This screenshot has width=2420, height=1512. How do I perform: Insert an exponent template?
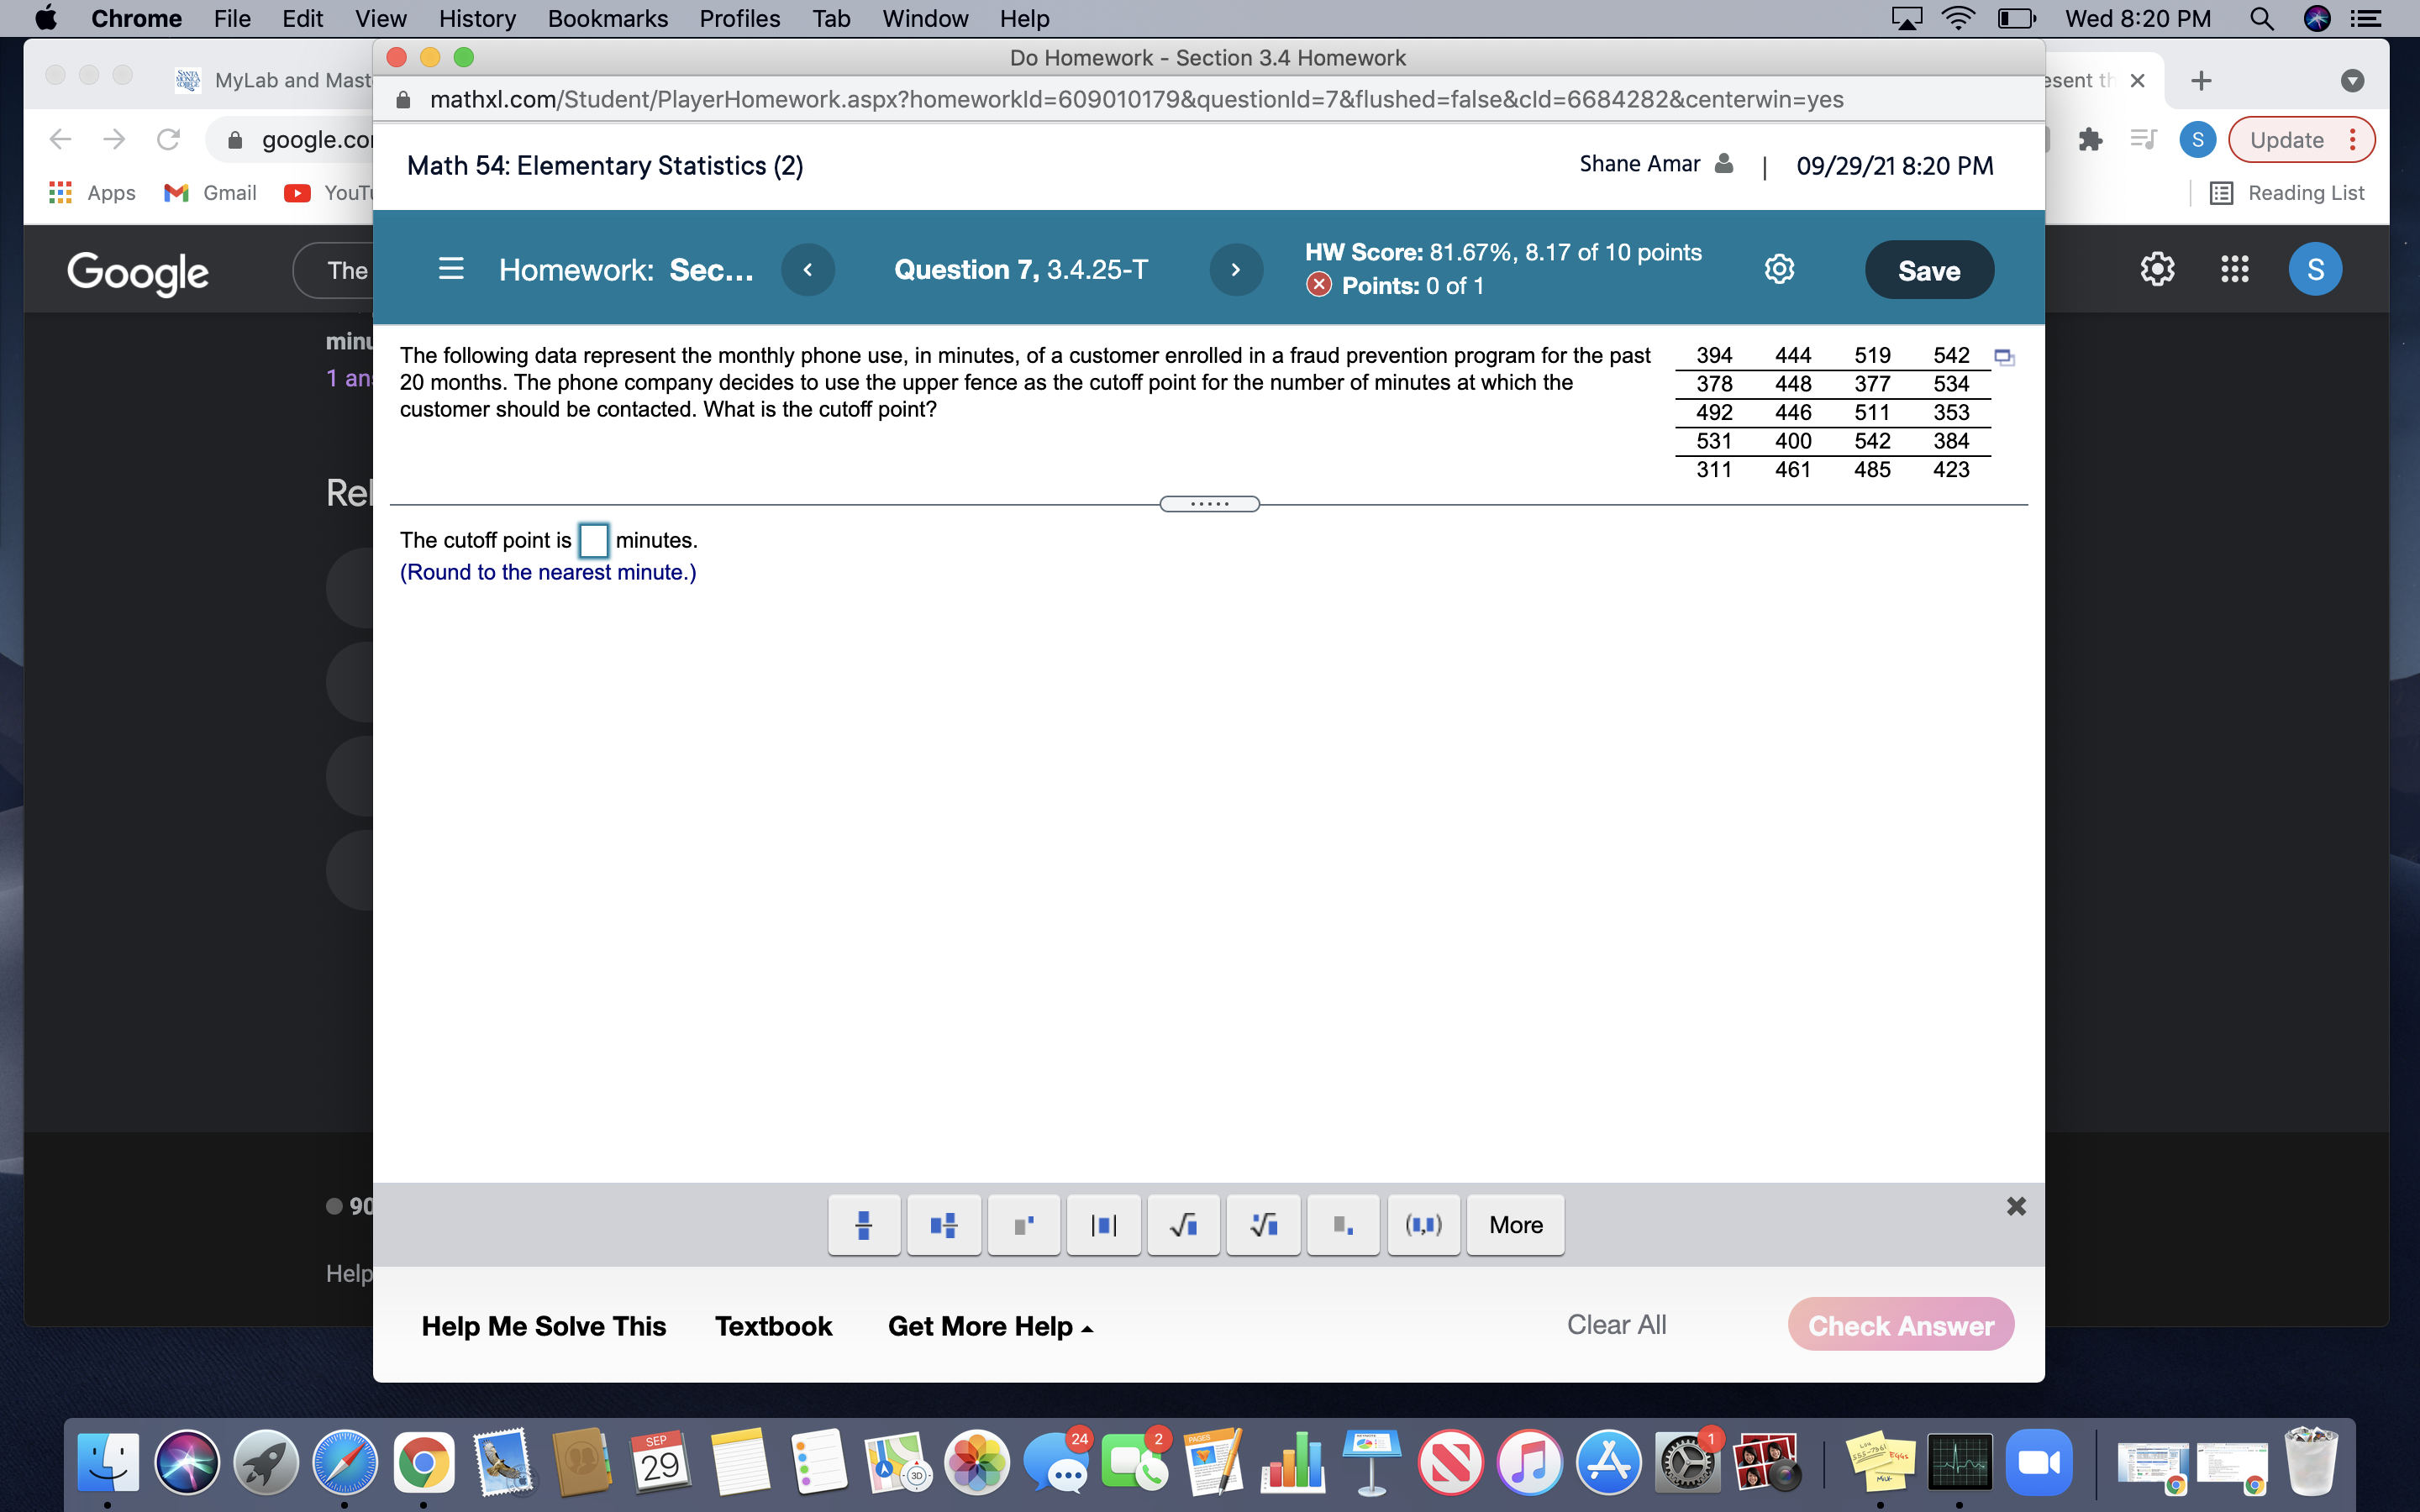pos(1023,1225)
